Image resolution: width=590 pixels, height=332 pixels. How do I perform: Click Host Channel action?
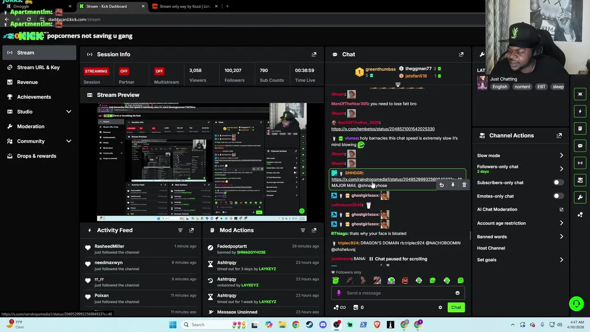coord(491,248)
